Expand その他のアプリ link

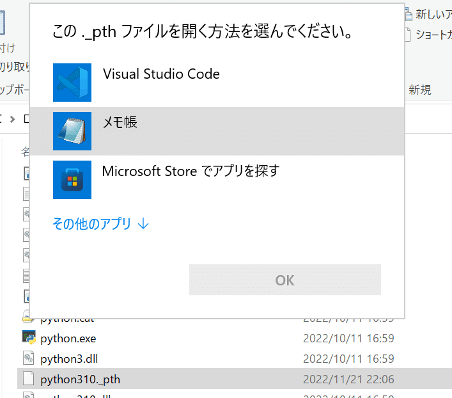pyautogui.click(x=100, y=224)
